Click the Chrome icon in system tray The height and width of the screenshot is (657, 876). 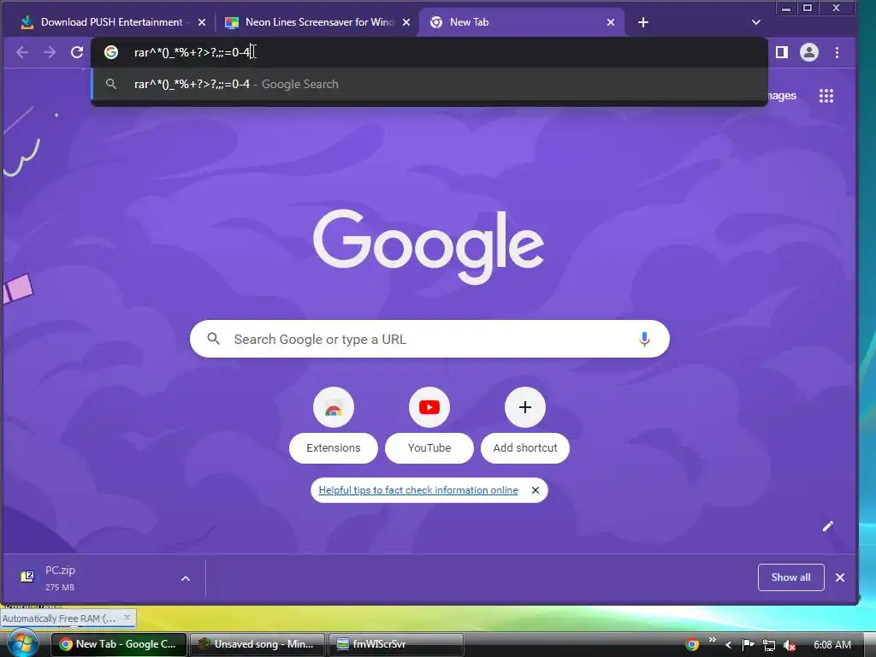[x=692, y=645]
